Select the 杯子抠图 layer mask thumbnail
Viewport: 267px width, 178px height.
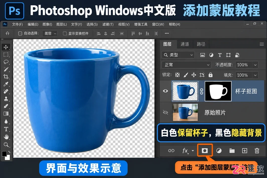click(218, 91)
